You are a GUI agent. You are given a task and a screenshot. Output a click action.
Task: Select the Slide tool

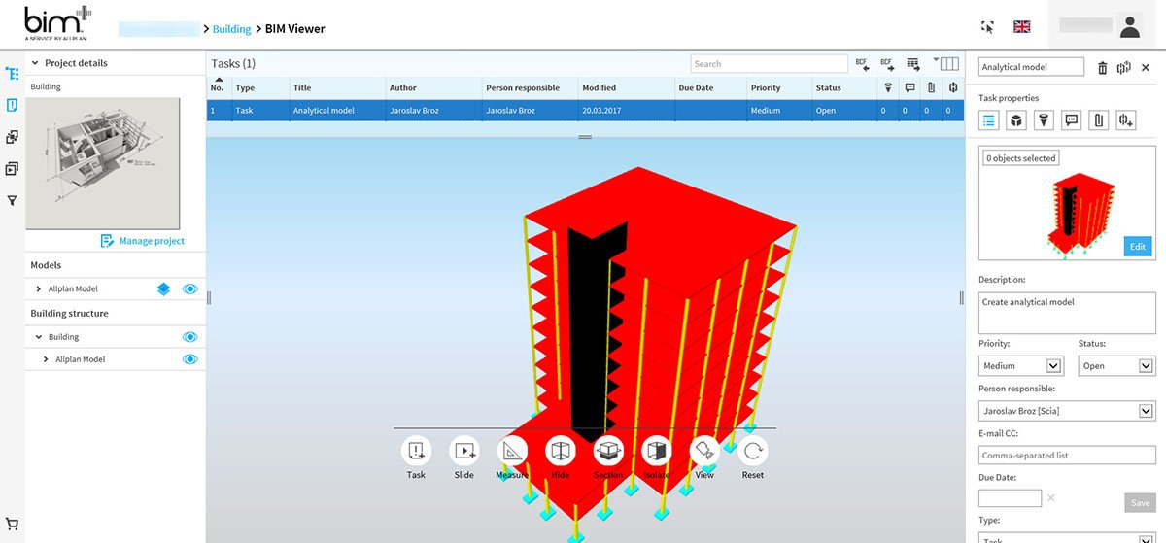464,451
